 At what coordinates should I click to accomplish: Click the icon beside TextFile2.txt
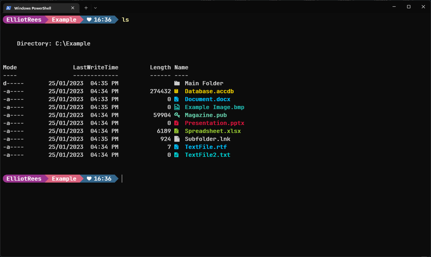click(x=176, y=155)
